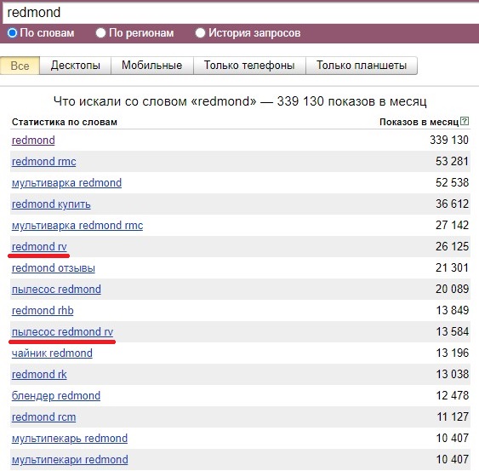
Task: Click 10 407 in the мультипекарь redmond row
Action: (453, 439)
